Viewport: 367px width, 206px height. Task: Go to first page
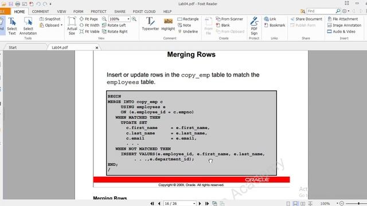coord(152,204)
